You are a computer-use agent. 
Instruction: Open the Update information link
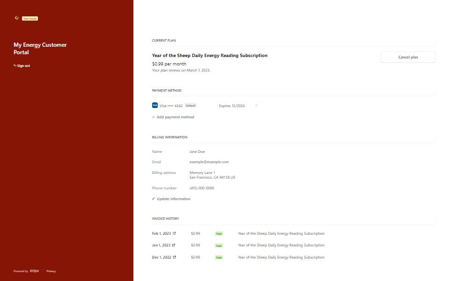(173, 199)
